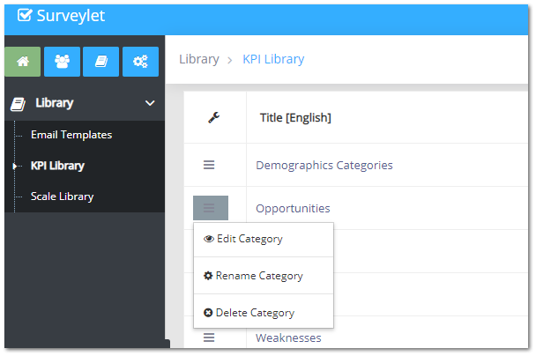
Task: Click the Demographics Categories row title
Action: coord(324,166)
